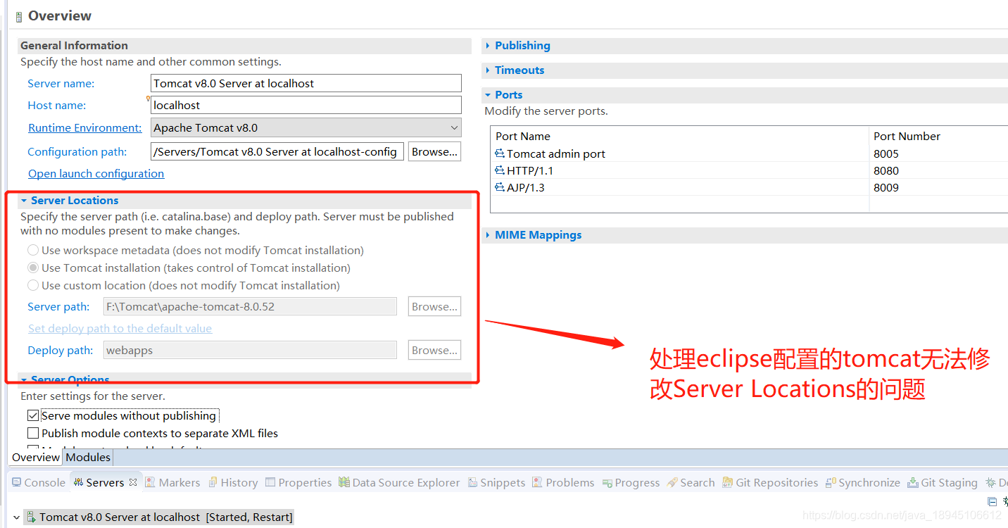Close the Servers view tab
1008x528 pixels.
[x=133, y=482]
